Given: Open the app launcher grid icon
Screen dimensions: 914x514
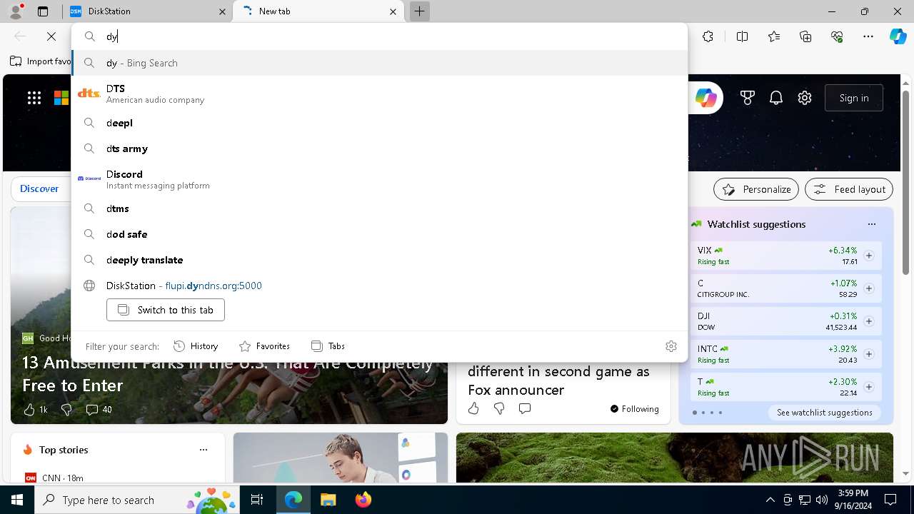Looking at the screenshot, I should [x=34, y=98].
